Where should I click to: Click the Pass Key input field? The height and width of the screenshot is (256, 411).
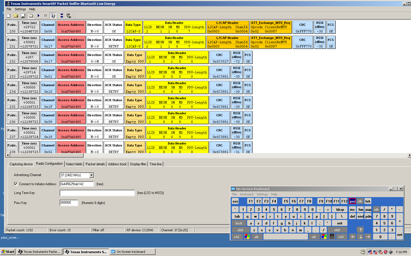[69, 203]
